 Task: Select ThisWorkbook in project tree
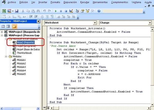click(24, 53)
